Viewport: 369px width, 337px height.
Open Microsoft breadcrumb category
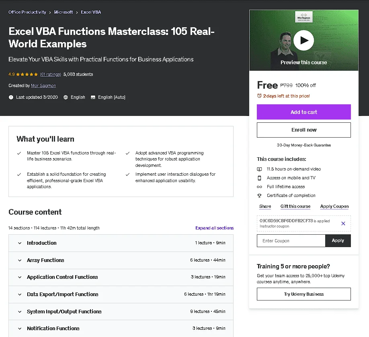(63, 12)
